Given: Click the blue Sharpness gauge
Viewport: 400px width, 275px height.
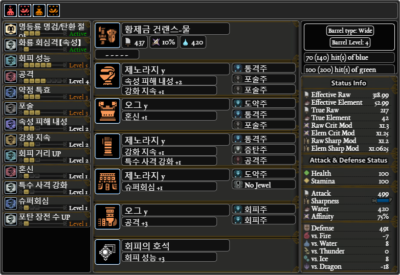Looking at the screenshot, I should (382, 200).
